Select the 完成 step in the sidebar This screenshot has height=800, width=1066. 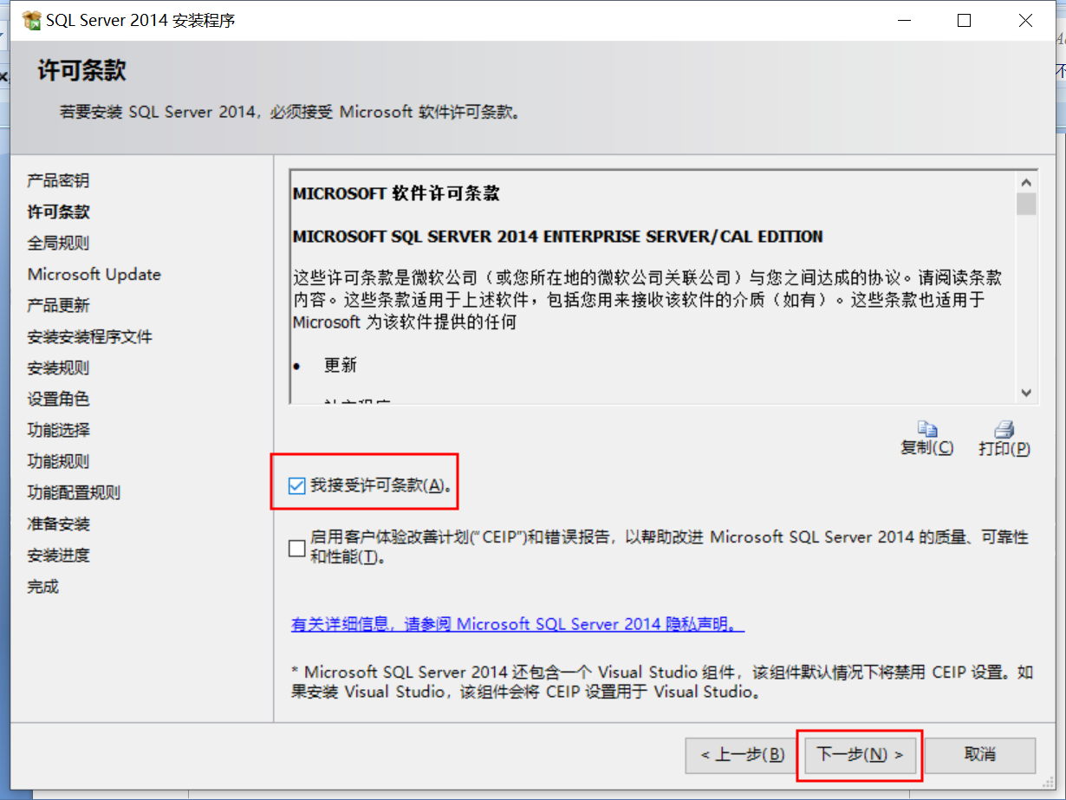[x=42, y=586]
